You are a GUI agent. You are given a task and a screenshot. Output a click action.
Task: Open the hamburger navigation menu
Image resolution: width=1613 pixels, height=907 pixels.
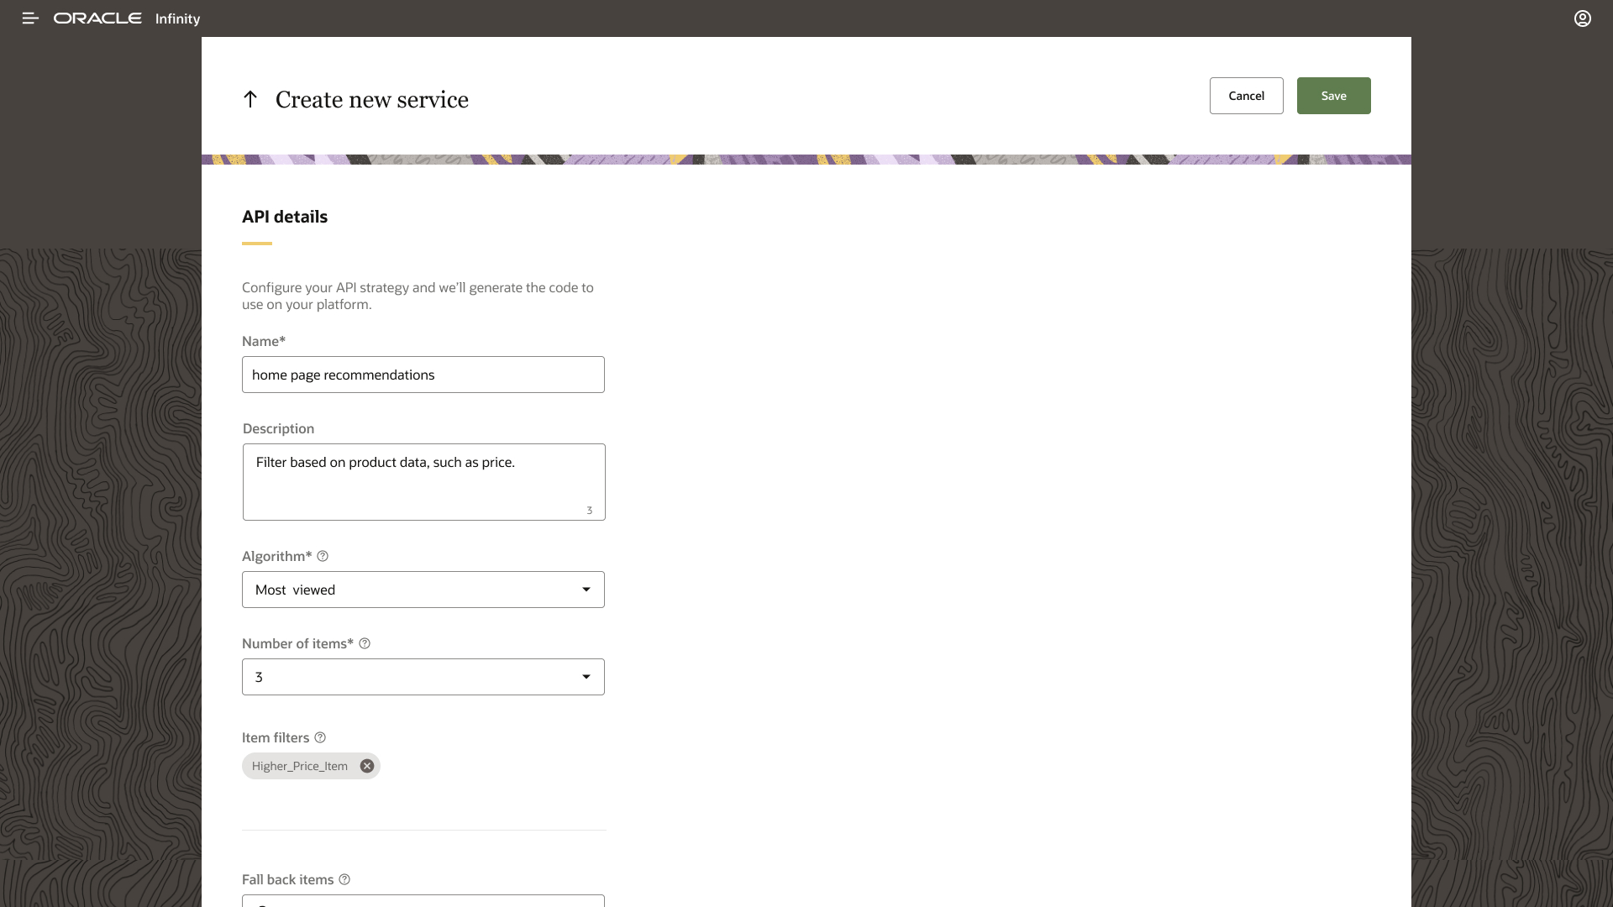click(x=30, y=18)
